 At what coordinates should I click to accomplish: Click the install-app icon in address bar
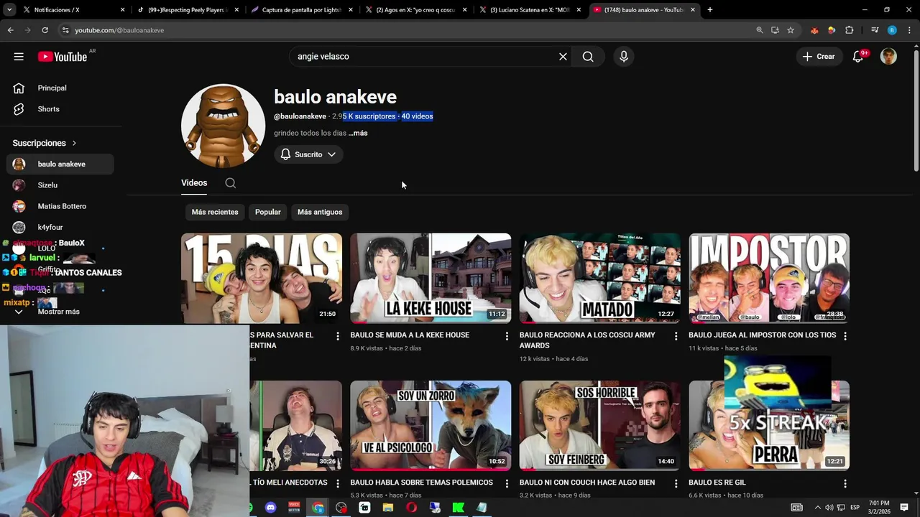pos(775,30)
